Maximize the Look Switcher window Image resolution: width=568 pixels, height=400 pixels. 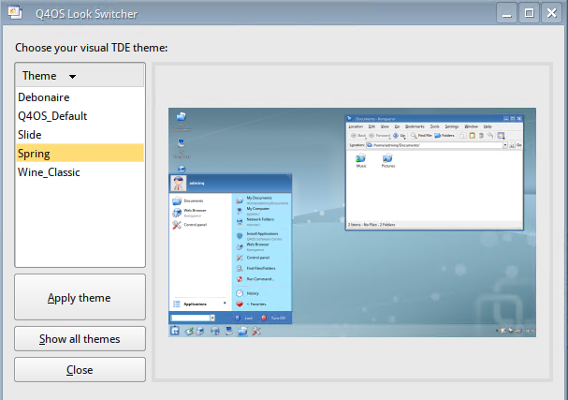pos(530,13)
